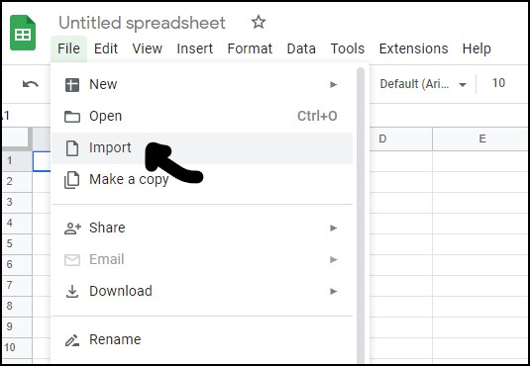The image size is (530, 366).
Task: Click the Share person-plus icon
Action: pyautogui.click(x=72, y=229)
